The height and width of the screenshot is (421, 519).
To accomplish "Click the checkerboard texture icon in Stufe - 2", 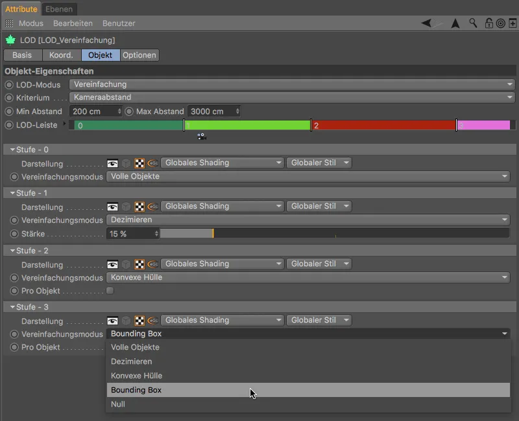I will pyautogui.click(x=139, y=264).
